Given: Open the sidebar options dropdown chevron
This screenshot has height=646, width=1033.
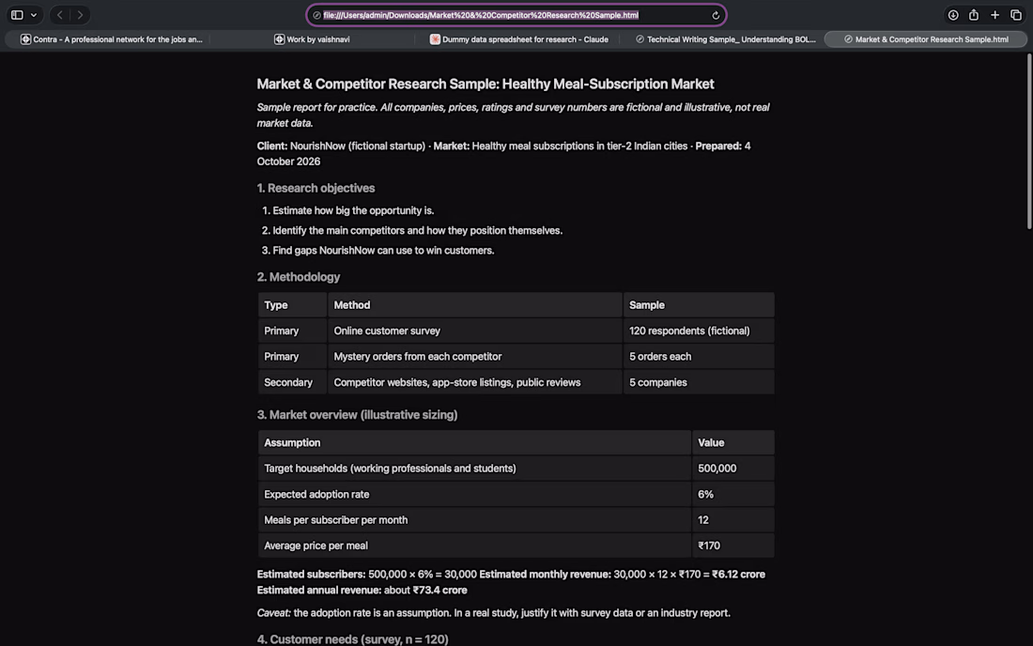Looking at the screenshot, I should [x=34, y=15].
